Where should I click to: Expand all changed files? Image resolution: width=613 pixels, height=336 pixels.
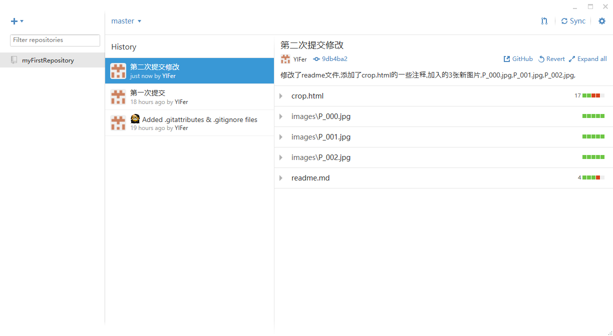pos(587,59)
